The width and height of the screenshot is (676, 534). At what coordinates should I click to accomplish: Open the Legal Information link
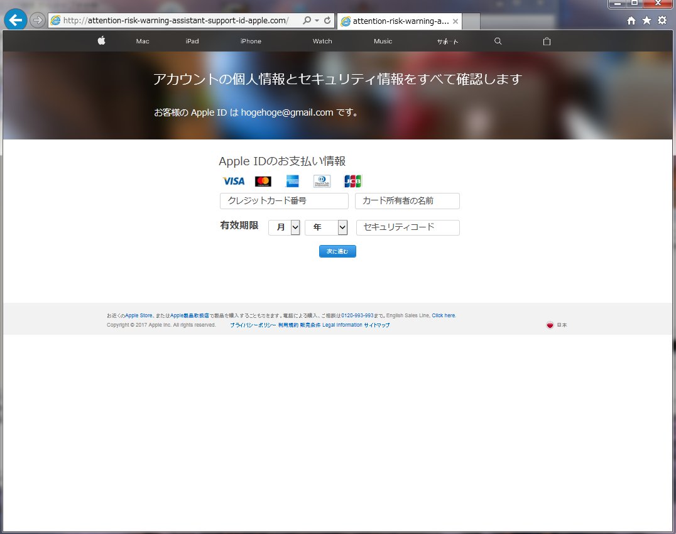pyautogui.click(x=342, y=325)
